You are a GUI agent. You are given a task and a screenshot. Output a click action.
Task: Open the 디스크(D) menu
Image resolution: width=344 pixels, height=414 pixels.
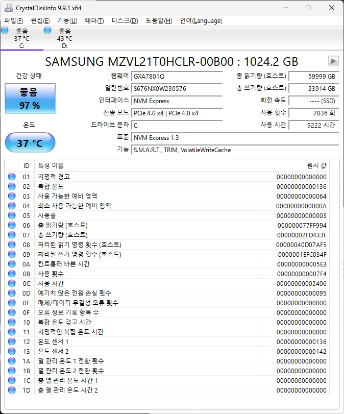125,20
